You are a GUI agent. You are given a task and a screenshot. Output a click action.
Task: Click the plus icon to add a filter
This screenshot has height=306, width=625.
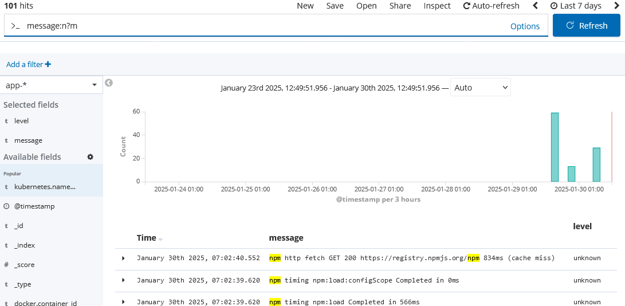(48, 65)
